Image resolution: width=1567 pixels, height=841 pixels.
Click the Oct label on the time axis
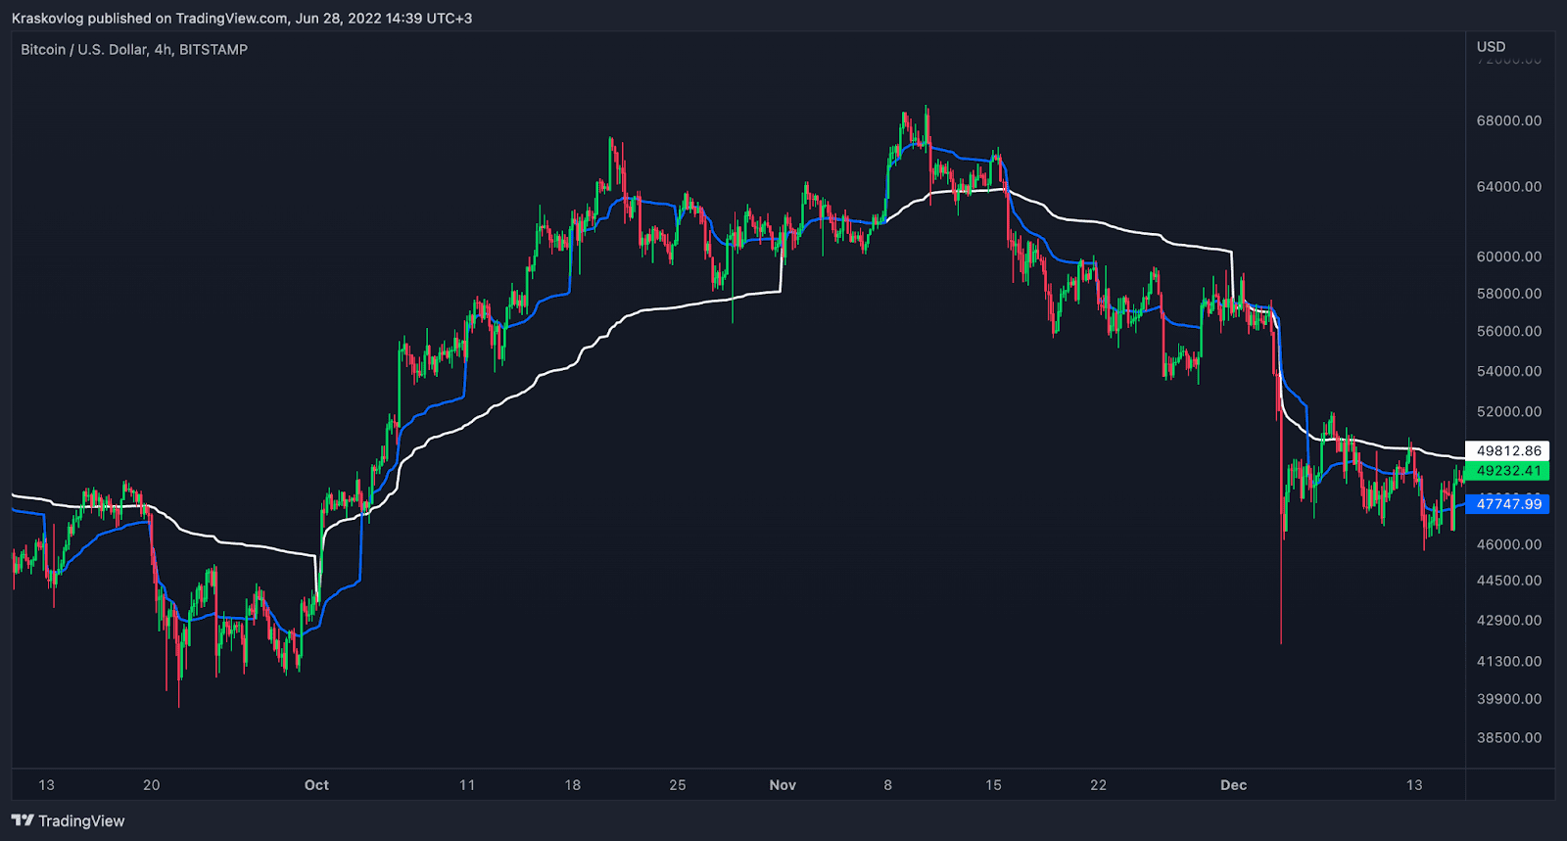[x=316, y=785]
